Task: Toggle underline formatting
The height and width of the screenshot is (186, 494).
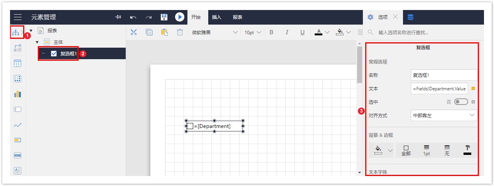Action: (x=302, y=32)
